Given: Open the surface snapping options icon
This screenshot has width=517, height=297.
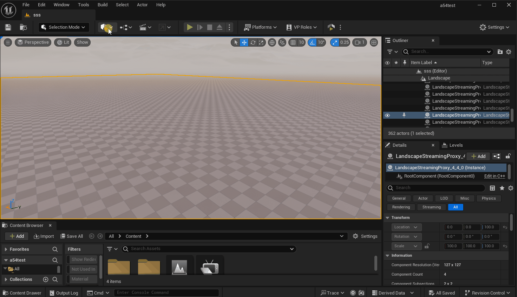Looking at the screenshot, I should [x=282, y=42].
